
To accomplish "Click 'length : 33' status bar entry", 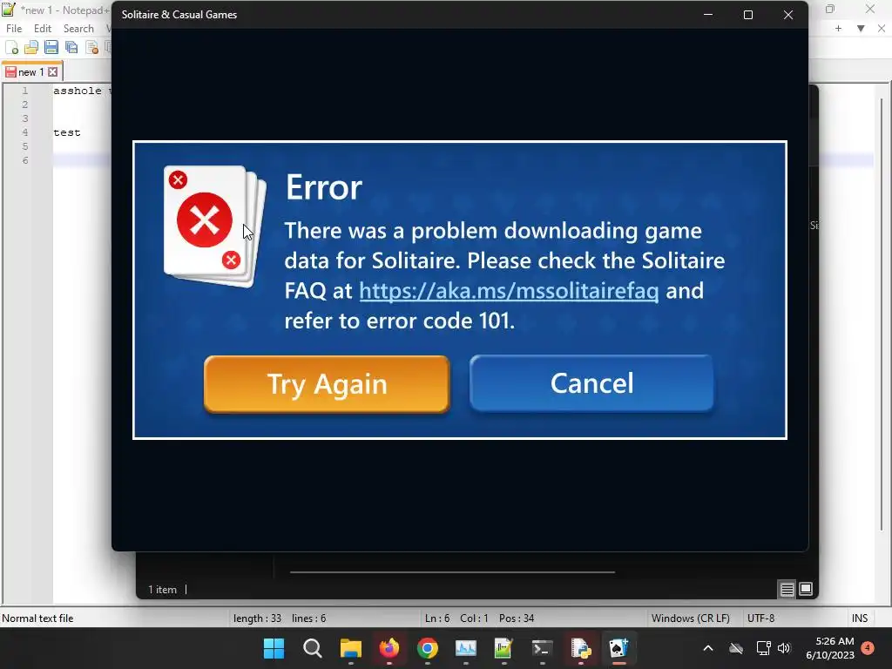I will [257, 618].
